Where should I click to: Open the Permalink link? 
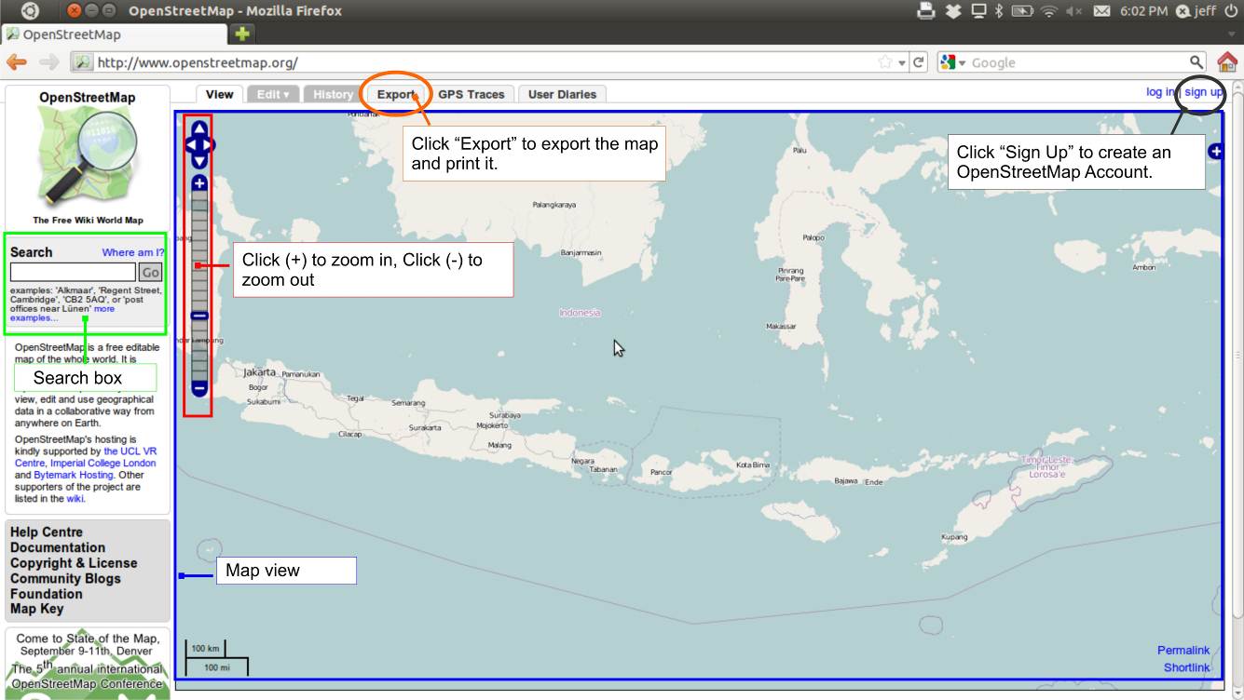(x=1183, y=650)
